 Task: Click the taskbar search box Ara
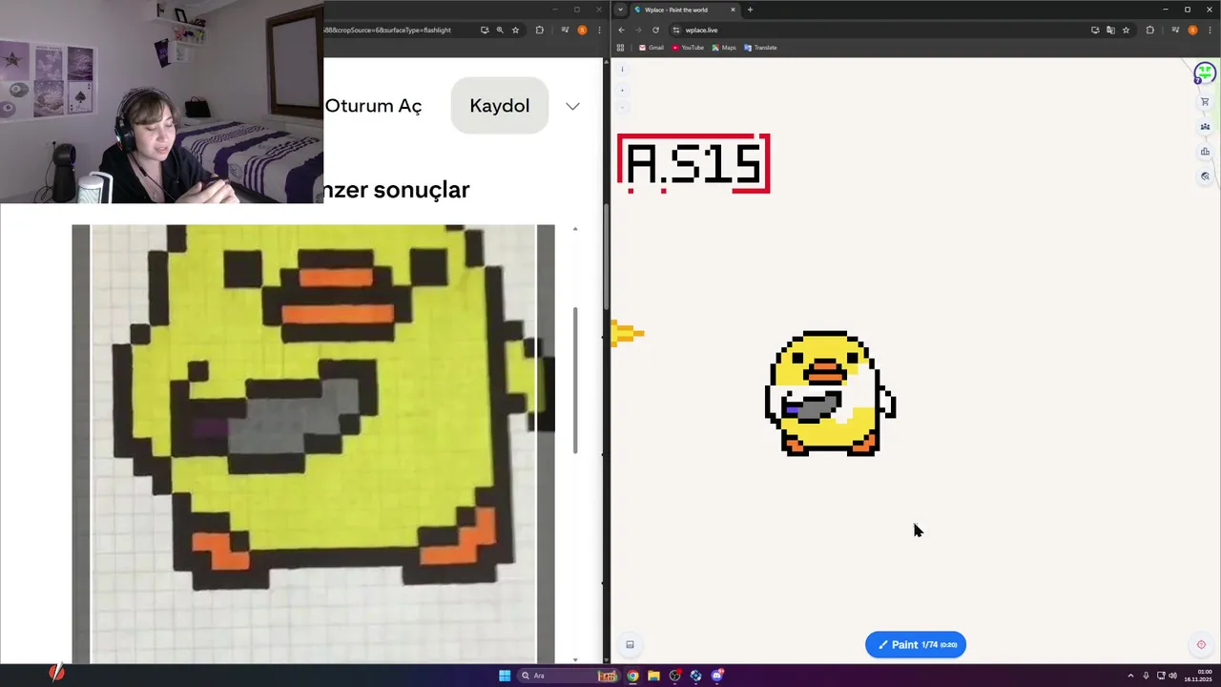568,676
